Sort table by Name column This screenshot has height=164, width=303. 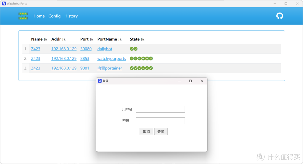[x=45, y=39]
